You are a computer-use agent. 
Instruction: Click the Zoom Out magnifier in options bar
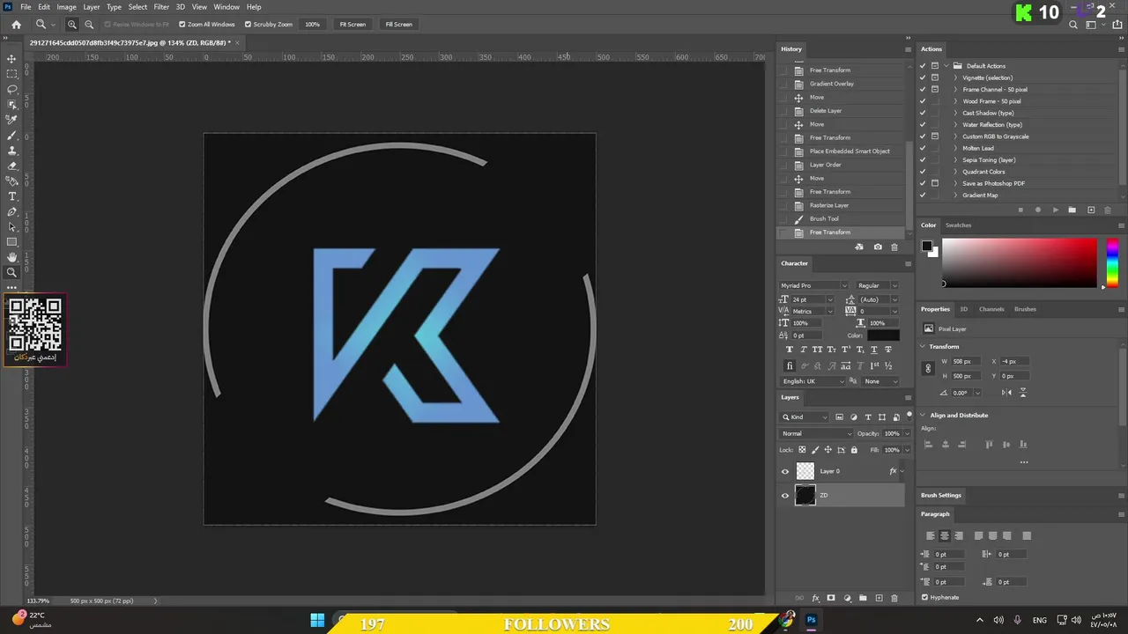[89, 25]
